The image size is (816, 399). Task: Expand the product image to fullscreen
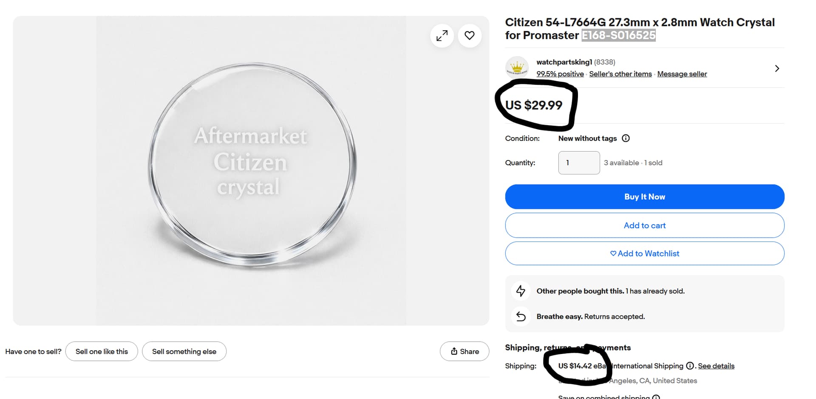point(442,36)
